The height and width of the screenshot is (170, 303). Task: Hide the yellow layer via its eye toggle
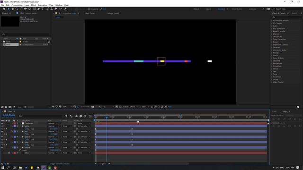click(2, 137)
